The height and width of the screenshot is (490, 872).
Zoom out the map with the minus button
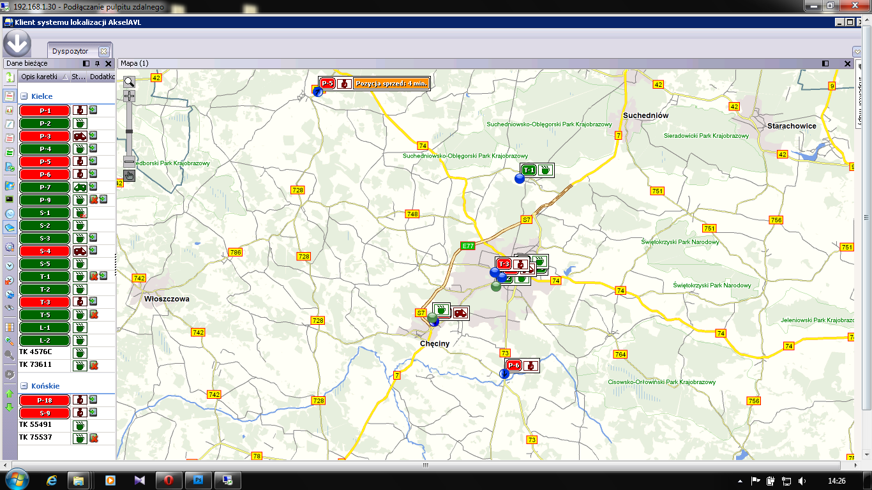click(129, 163)
